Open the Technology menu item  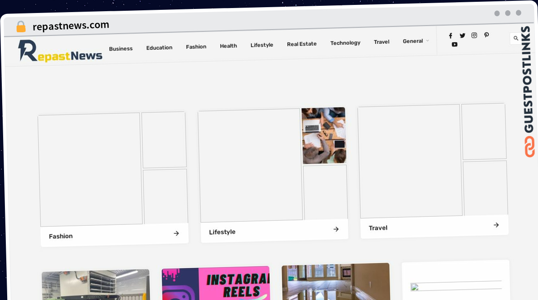click(x=345, y=43)
